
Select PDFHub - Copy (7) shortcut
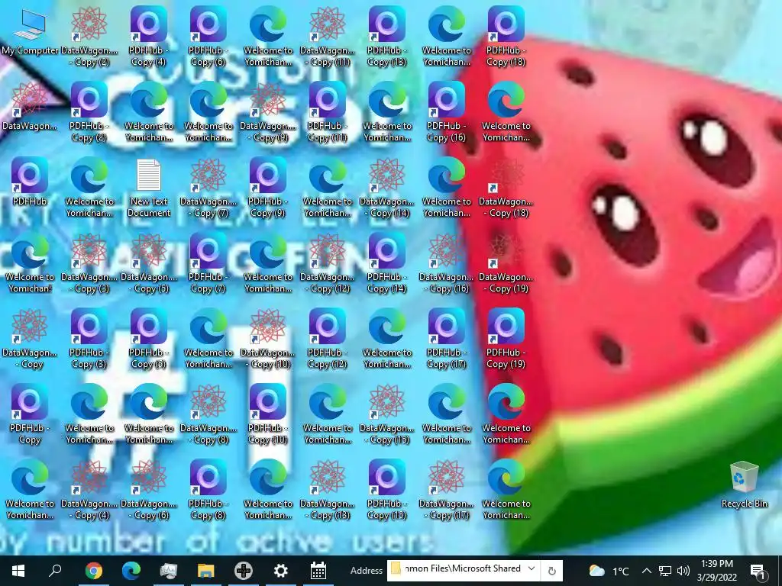[x=208, y=264]
